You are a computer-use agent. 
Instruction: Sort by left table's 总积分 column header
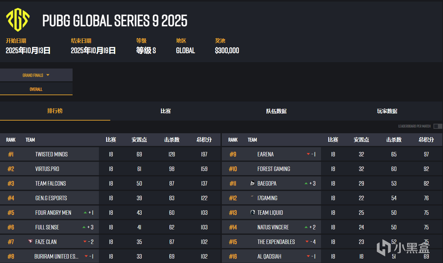tap(204, 140)
